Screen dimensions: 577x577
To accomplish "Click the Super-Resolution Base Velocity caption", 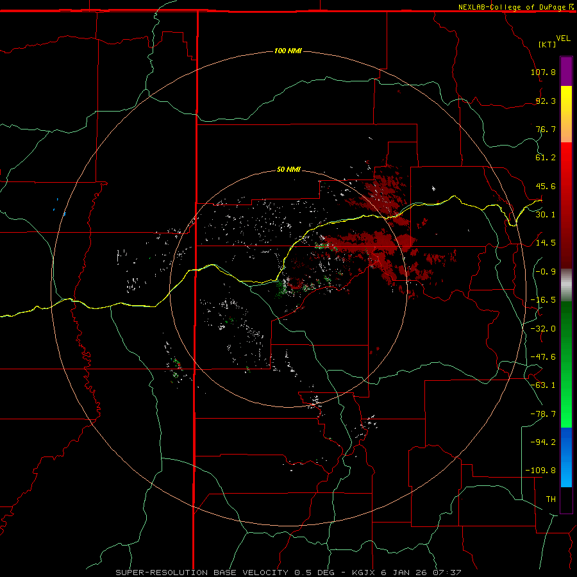I will (288, 573).
